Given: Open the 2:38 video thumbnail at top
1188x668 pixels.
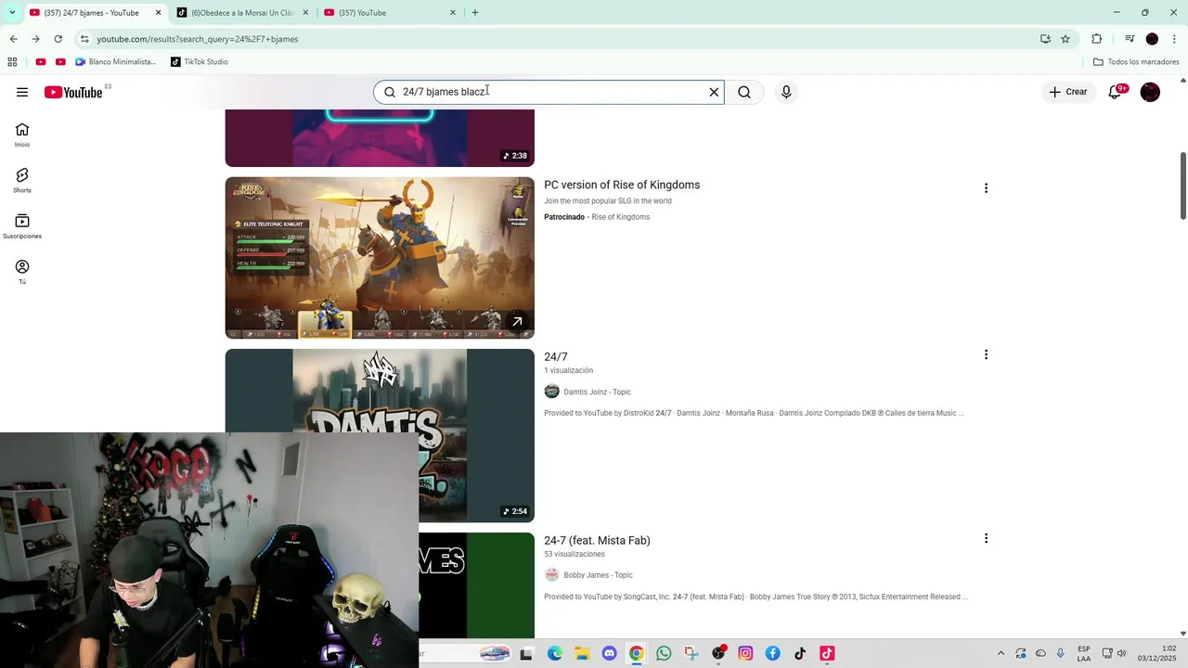Looking at the screenshot, I should (x=380, y=138).
